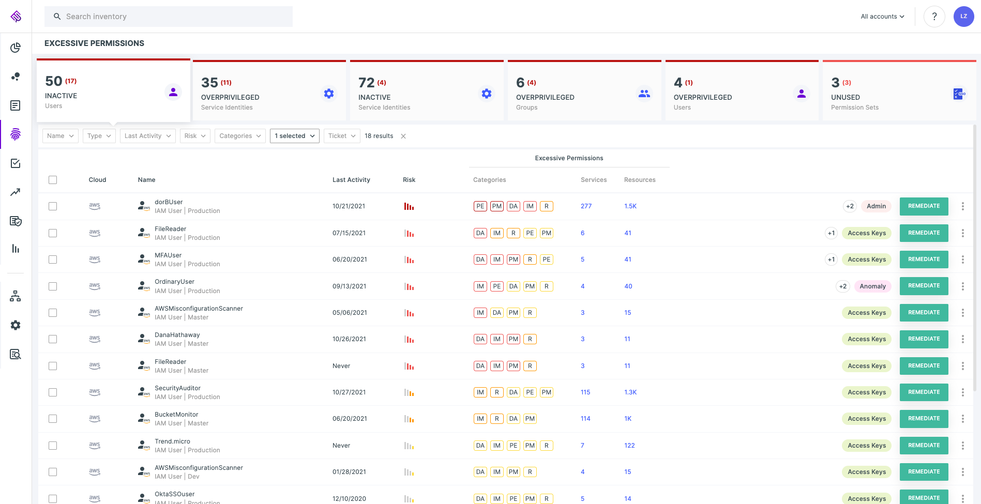Open the Type filter dropdown
The image size is (981, 504).
pyautogui.click(x=99, y=136)
